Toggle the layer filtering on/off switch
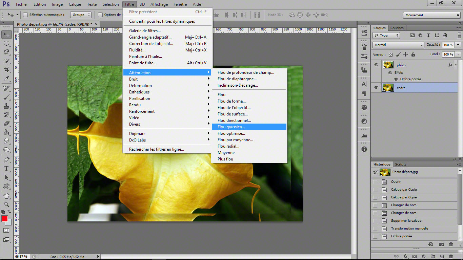Screen dimensions: 463x260 coord(460,35)
